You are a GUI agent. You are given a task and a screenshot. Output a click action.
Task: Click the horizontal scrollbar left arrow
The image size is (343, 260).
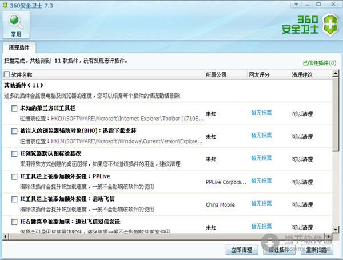click(x=5, y=237)
